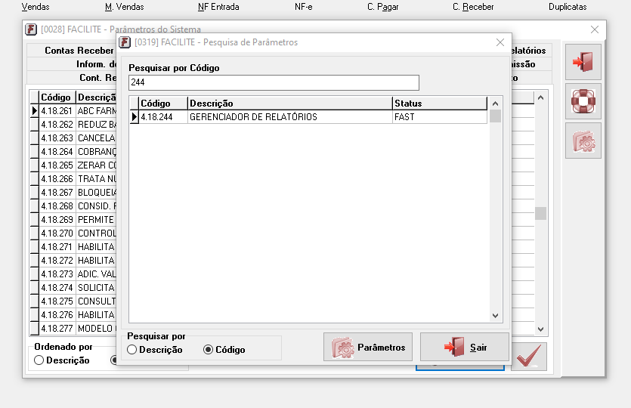The image size is (631, 408).
Task: Click the search results scrollbar thumb
Action: (496, 116)
